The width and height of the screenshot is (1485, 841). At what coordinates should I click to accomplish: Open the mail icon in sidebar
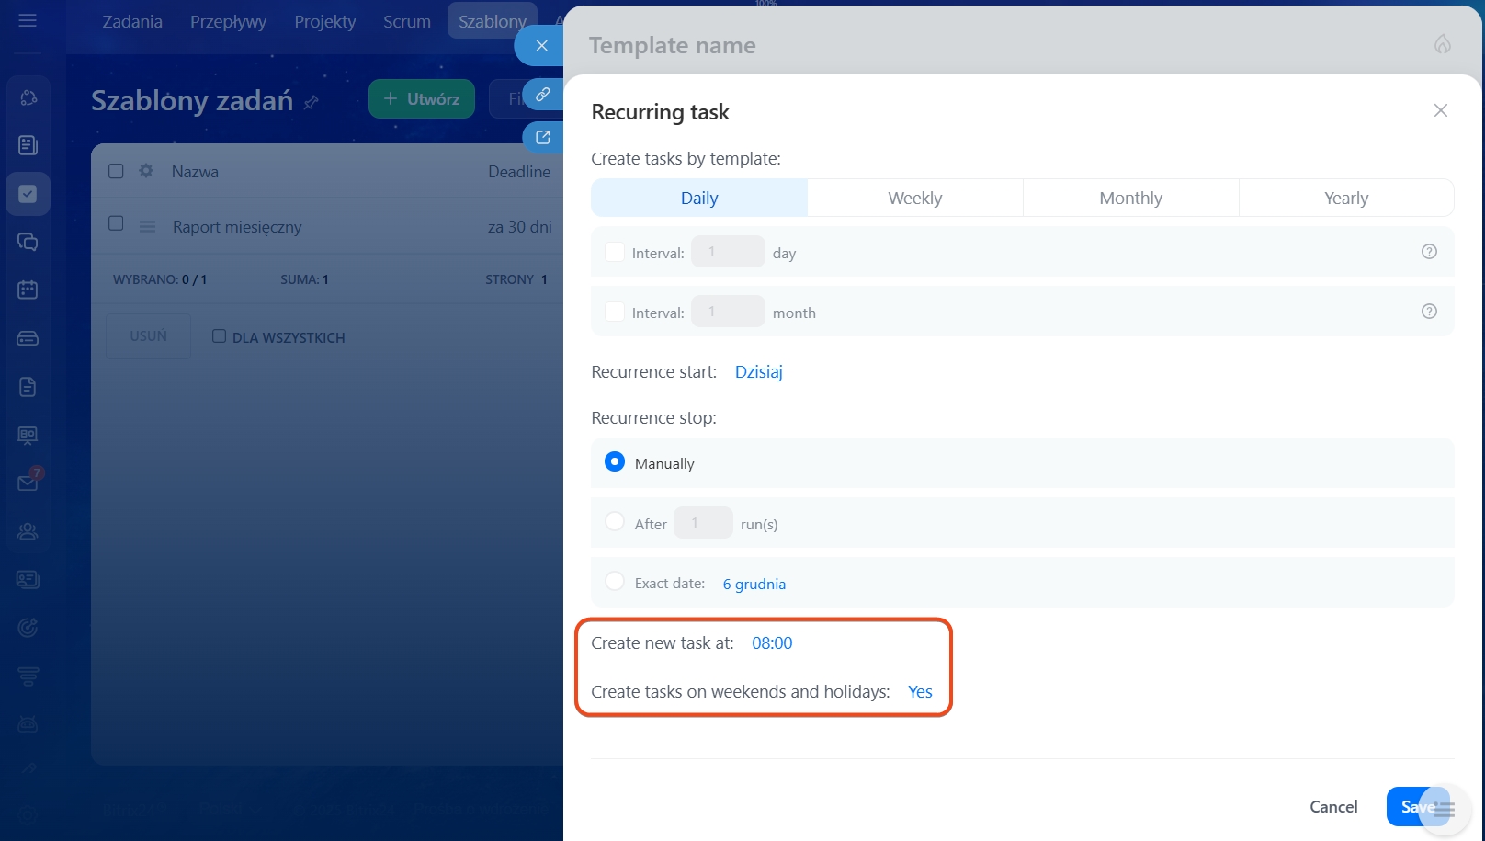28,483
